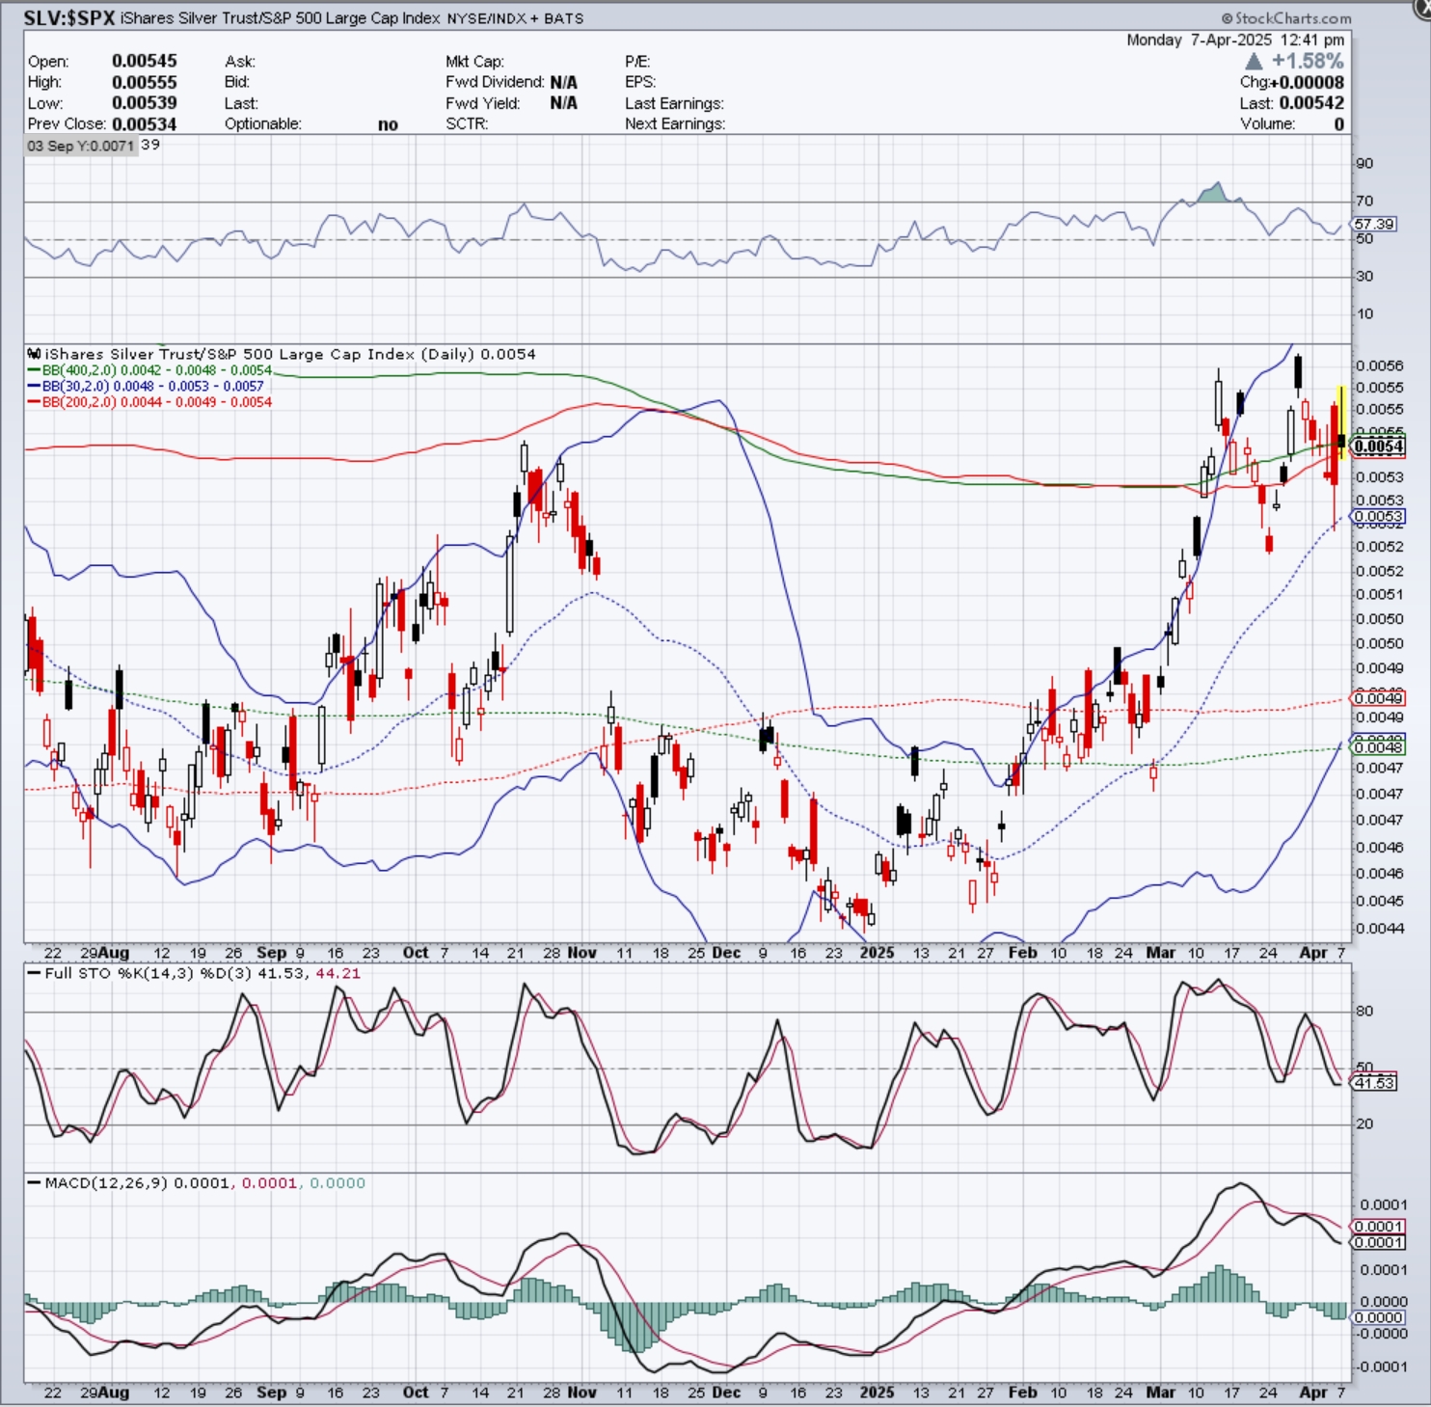
Task: Click the 'SCTR:' label
Action: pyautogui.click(x=467, y=124)
